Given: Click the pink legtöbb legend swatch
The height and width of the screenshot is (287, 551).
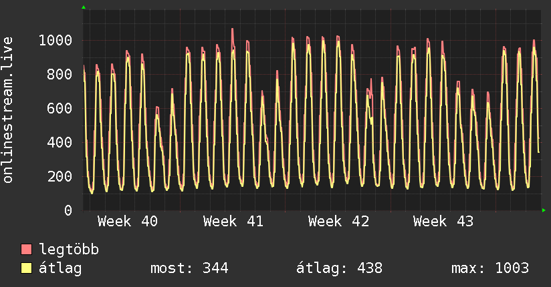Looking at the screenshot, I should click(26, 249).
